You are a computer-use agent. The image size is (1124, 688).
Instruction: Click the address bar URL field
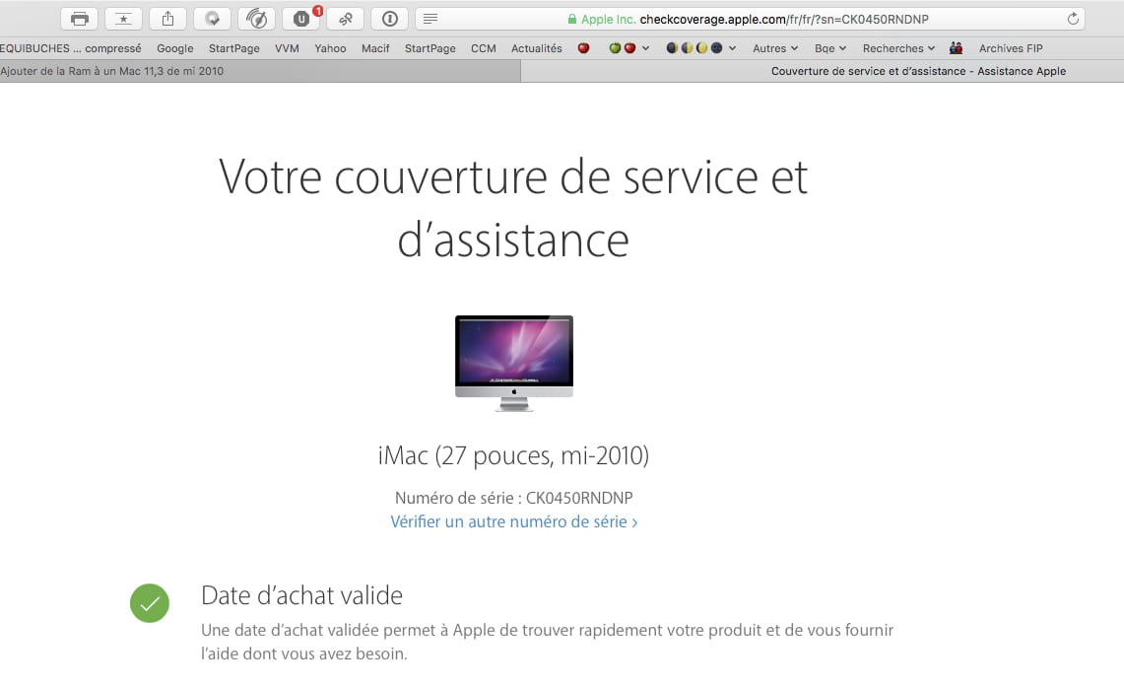(750, 19)
